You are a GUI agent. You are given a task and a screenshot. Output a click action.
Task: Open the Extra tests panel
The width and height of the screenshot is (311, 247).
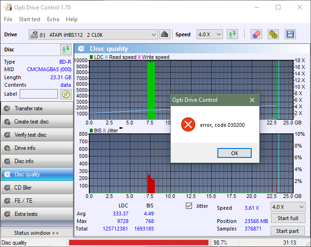[37, 214]
